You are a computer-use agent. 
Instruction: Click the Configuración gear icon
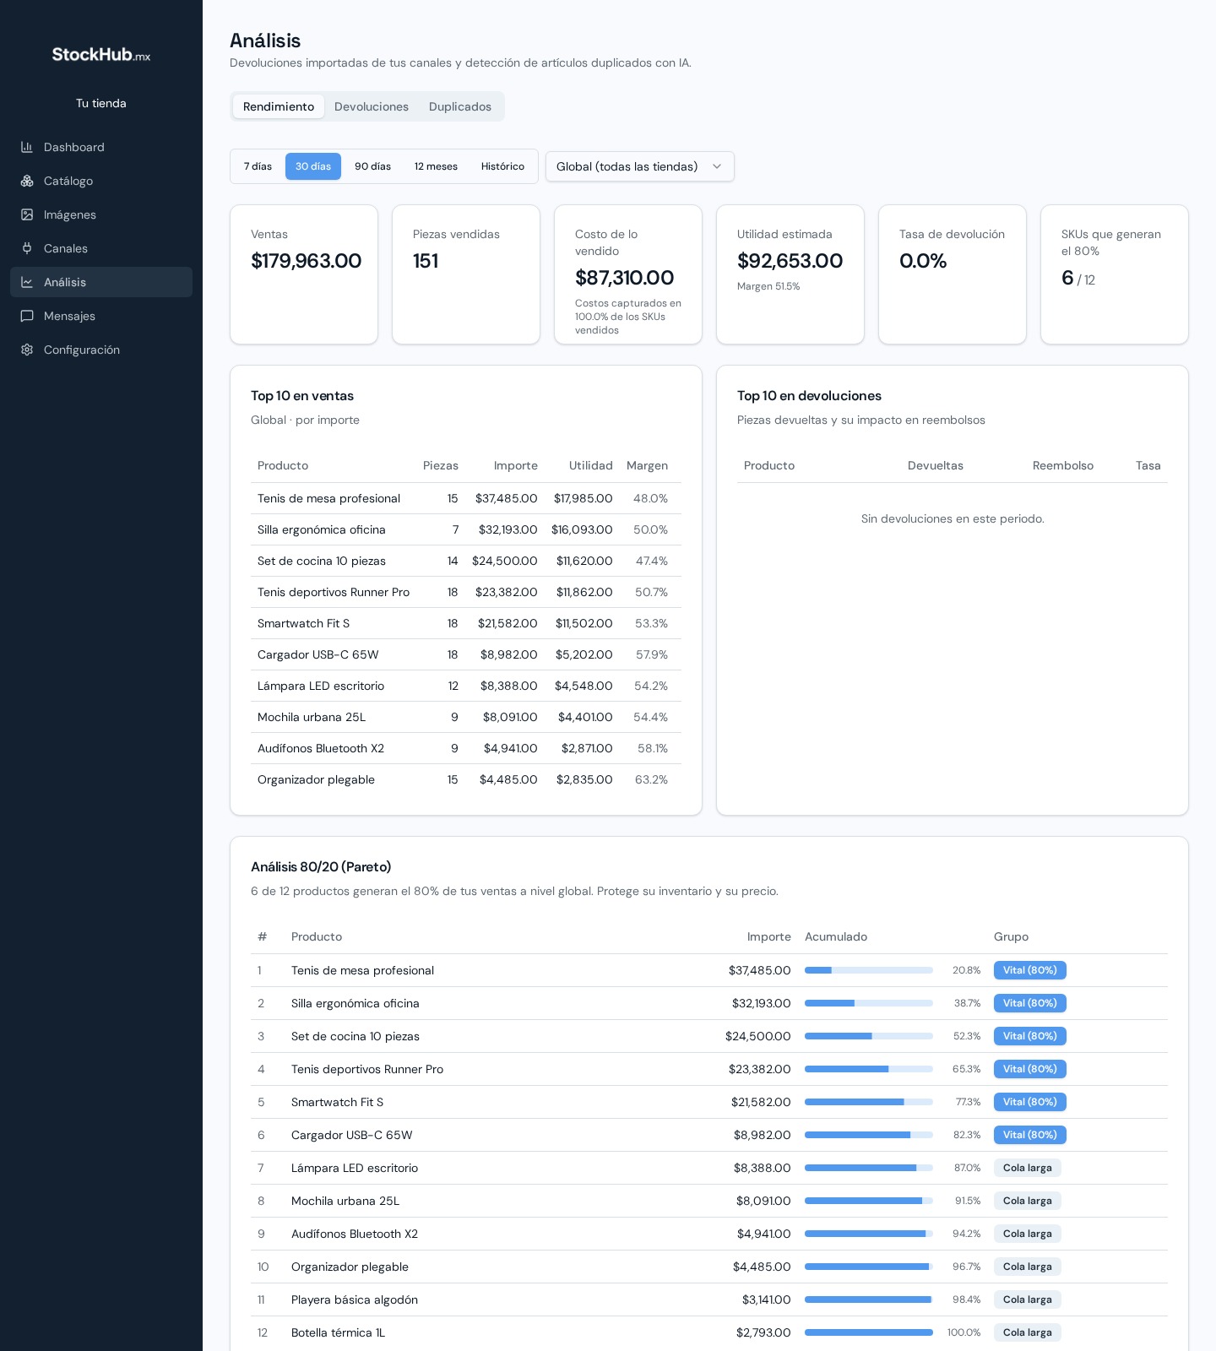27,350
